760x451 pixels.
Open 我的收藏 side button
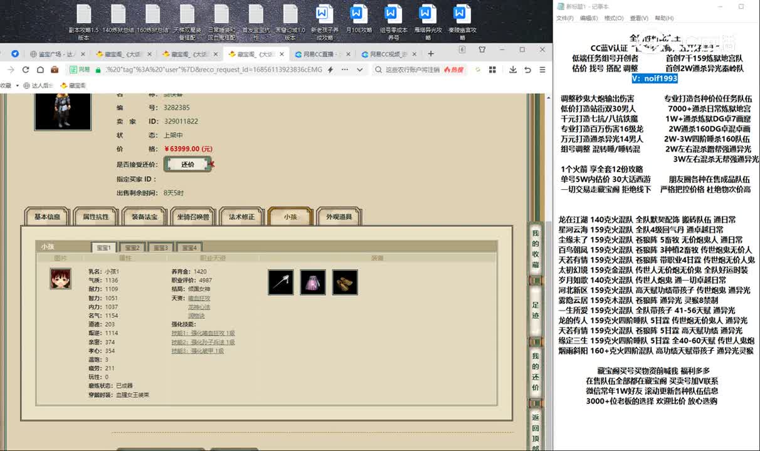(536, 250)
